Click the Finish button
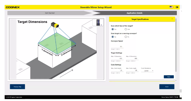 (x=167, y=87)
